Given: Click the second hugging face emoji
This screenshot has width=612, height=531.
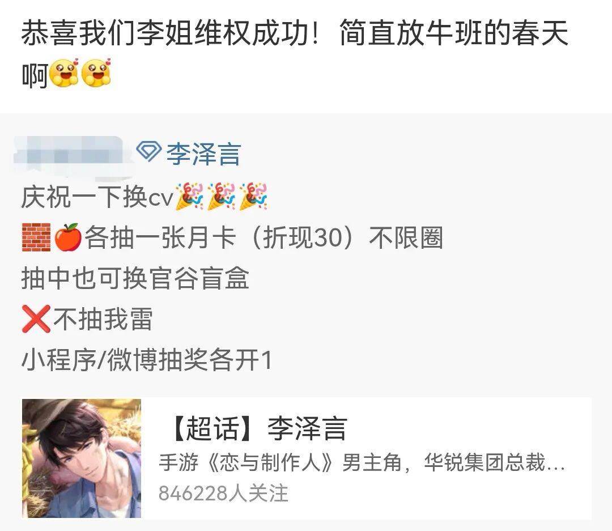Looking at the screenshot, I should [x=97, y=73].
